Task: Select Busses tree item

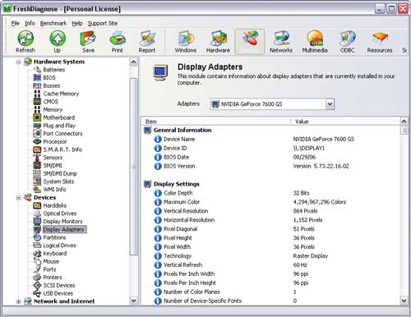Action: coord(52,85)
